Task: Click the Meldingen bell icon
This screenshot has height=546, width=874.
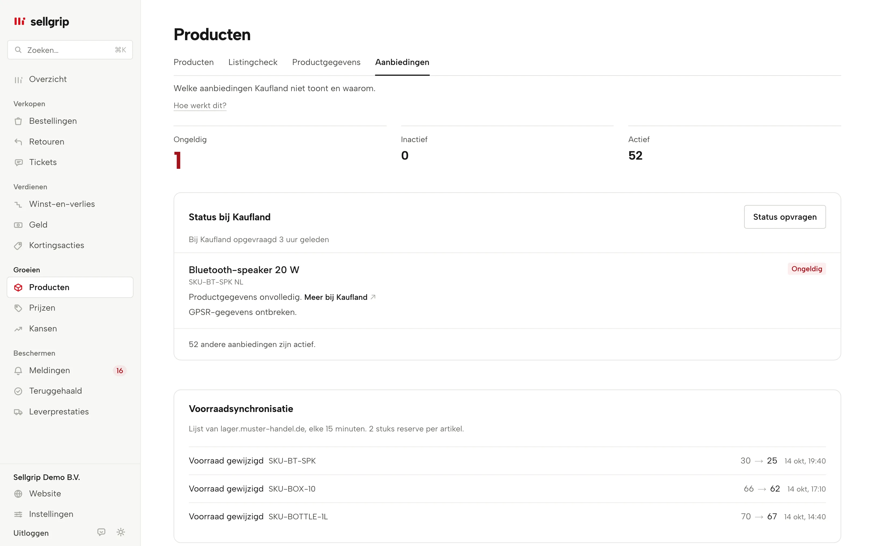Action: pos(18,370)
